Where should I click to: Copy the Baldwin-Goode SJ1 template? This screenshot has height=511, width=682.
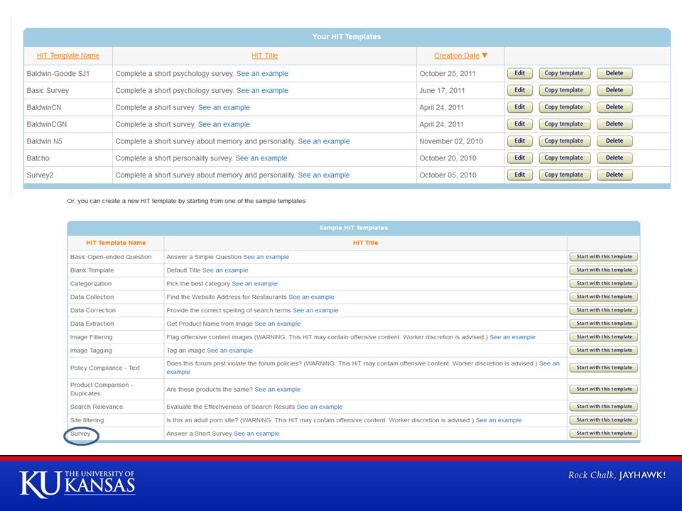pos(564,73)
